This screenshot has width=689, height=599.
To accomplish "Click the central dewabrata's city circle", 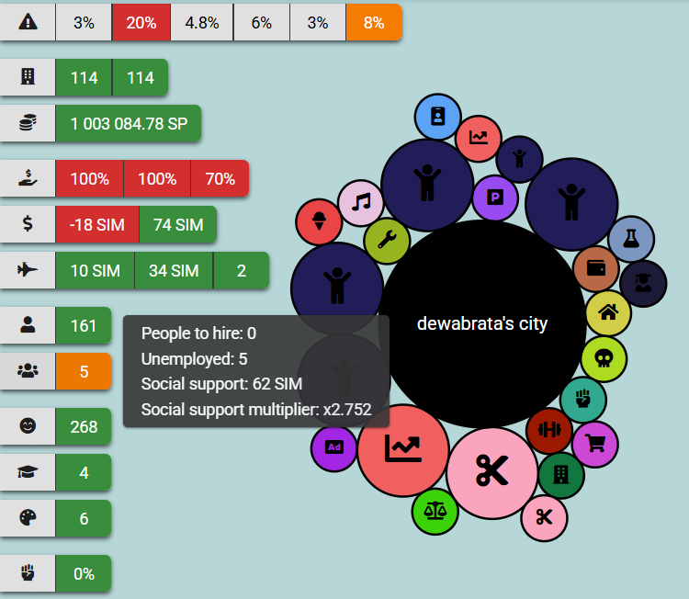I will [x=482, y=324].
